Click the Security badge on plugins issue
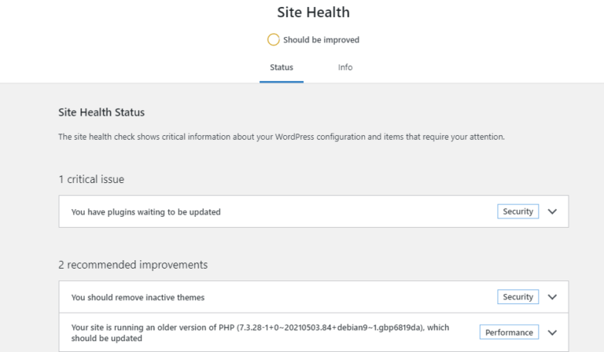Viewport: 604px width, 352px height. (x=517, y=211)
